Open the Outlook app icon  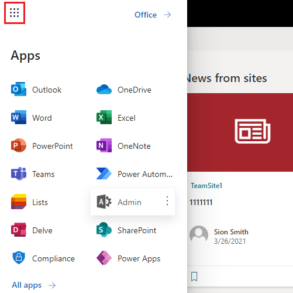[19, 89]
